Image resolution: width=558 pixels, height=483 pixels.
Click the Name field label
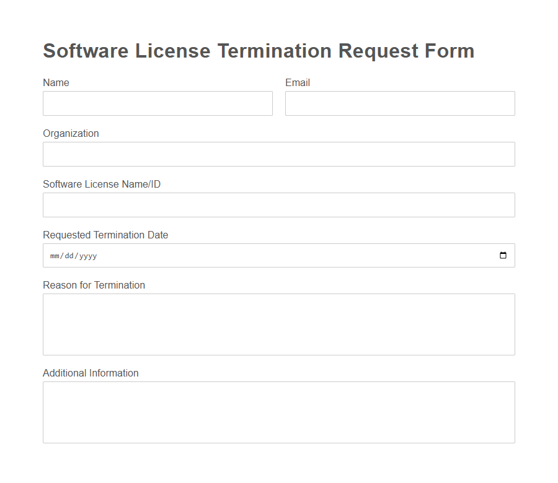(x=56, y=82)
